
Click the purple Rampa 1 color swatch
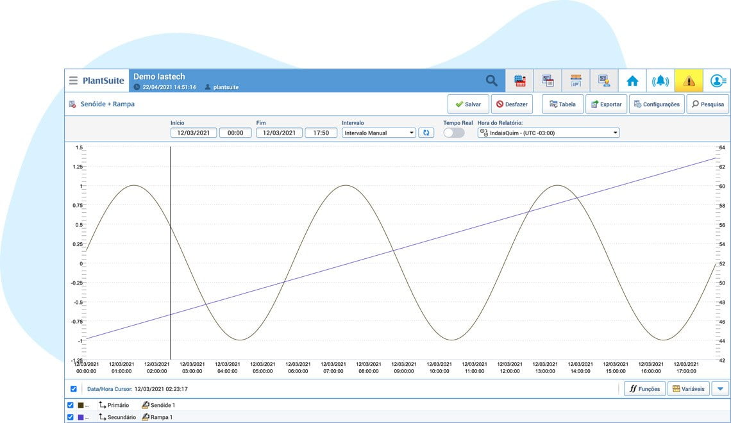pyautogui.click(x=81, y=417)
